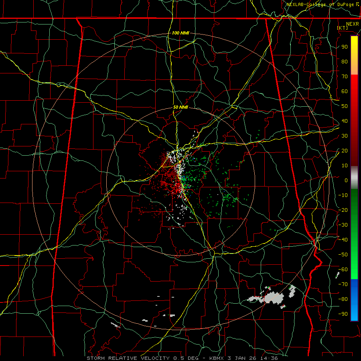Click the -50 value on velocity scale
Screen dimensions: 361x361
click(x=343, y=255)
